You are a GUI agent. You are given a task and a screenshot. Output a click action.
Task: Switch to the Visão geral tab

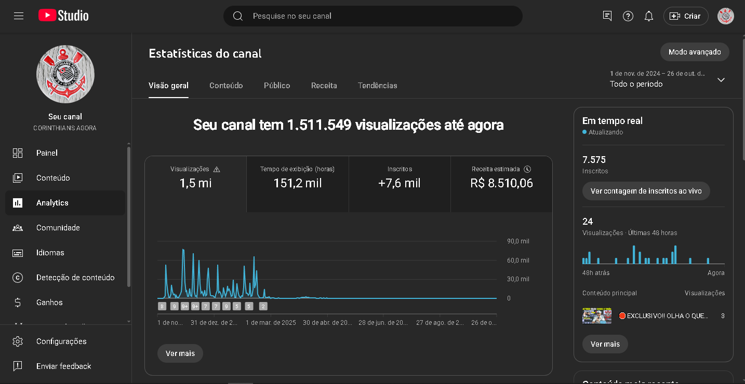click(x=168, y=86)
